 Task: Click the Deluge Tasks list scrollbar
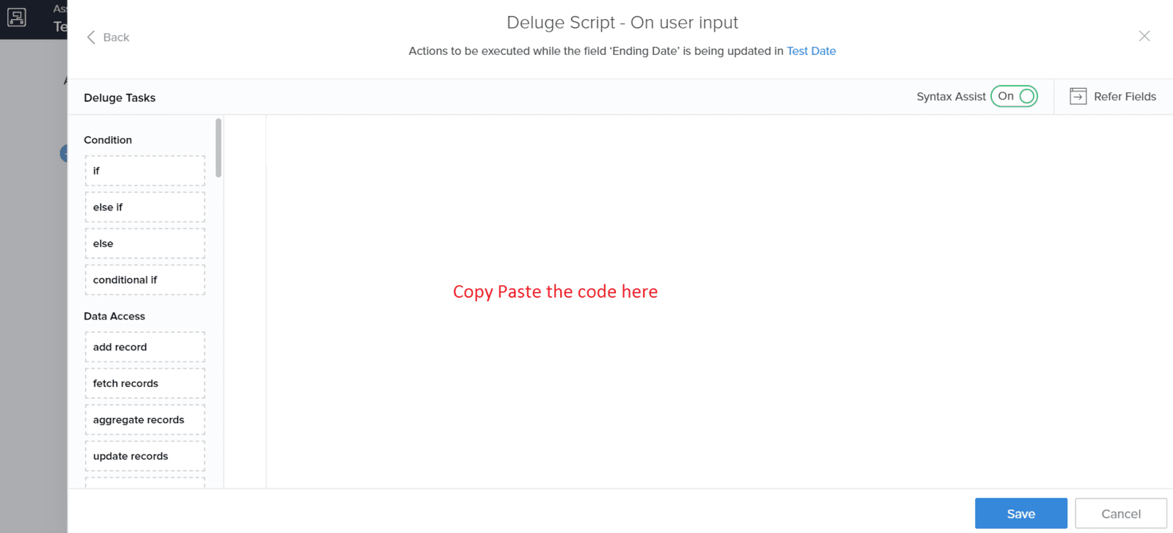click(x=218, y=148)
